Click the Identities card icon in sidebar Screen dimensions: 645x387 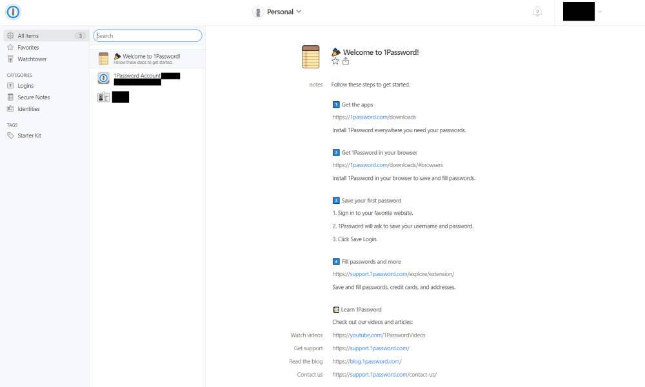[11, 108]
